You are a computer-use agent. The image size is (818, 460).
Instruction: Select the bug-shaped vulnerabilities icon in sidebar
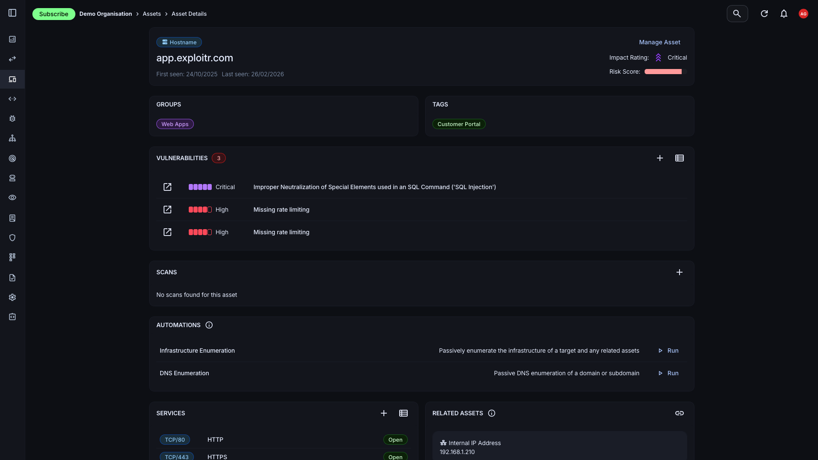tap(12, 118)
